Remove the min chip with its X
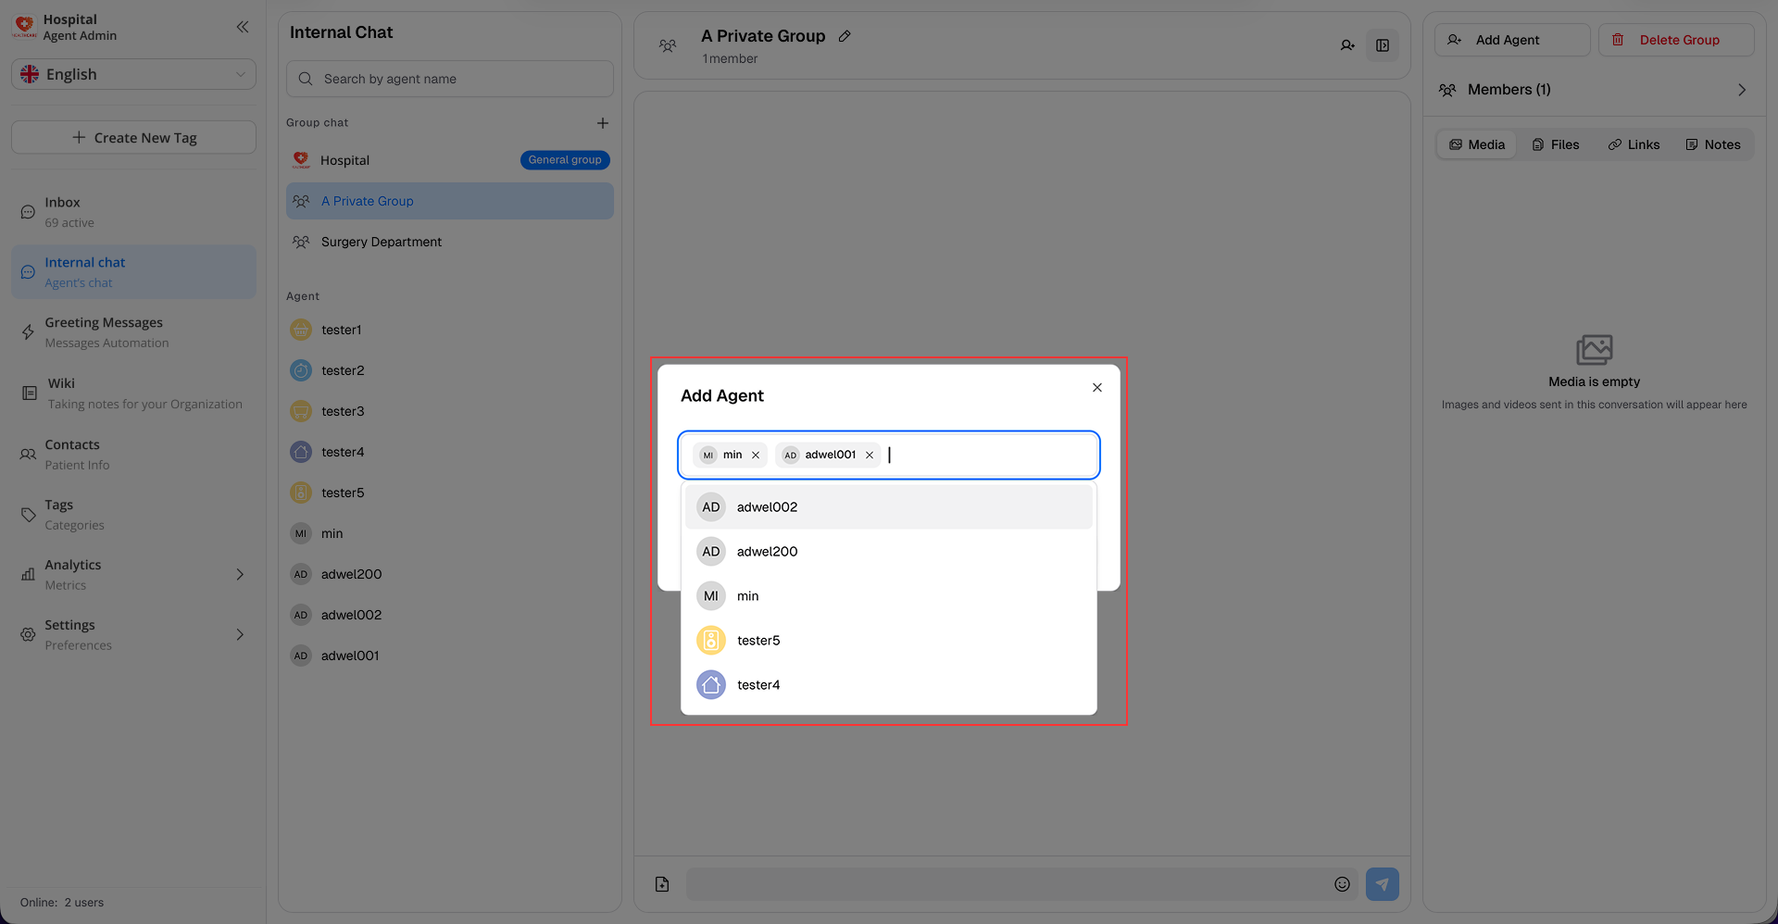The height and width of the screenshot is (924, 1778). (756, 455)
